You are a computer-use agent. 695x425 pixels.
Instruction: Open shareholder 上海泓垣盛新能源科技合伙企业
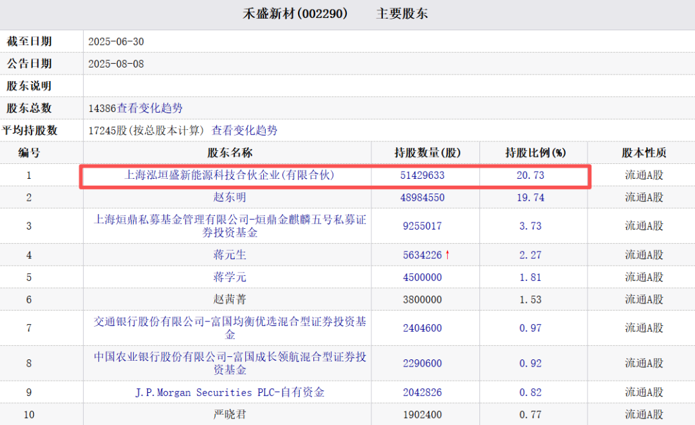coord(229,174)
